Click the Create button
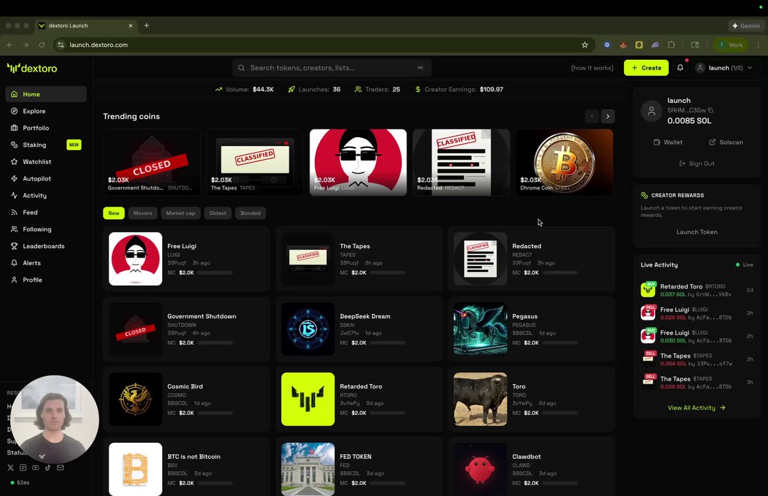This screenshot has width=768, height=496. tap(646, 68)
